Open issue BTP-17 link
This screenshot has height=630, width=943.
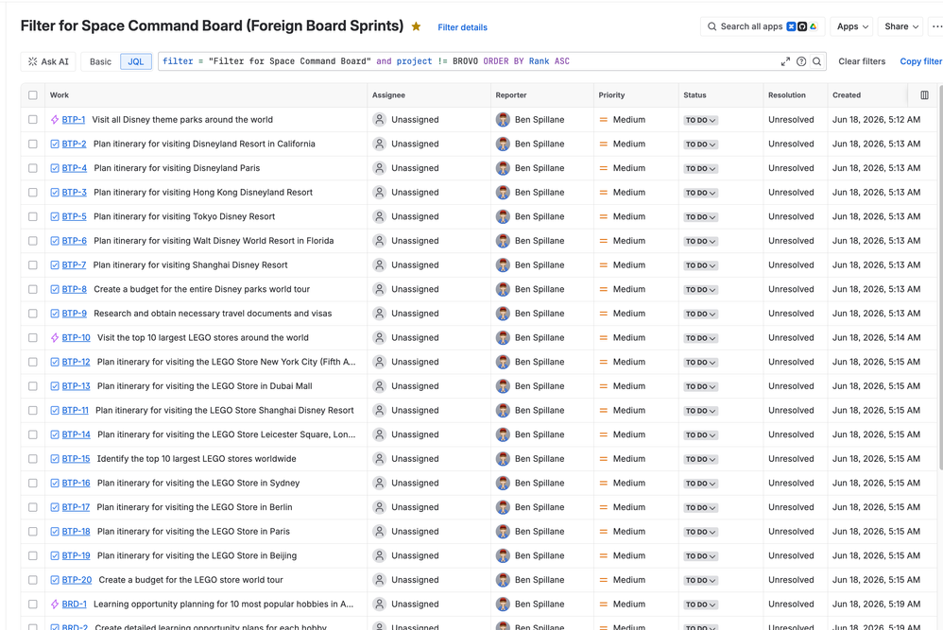[76, 507]
